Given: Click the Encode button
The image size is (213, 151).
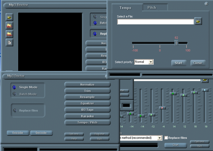Looking at the screenshot, I should tap(18, 133).
